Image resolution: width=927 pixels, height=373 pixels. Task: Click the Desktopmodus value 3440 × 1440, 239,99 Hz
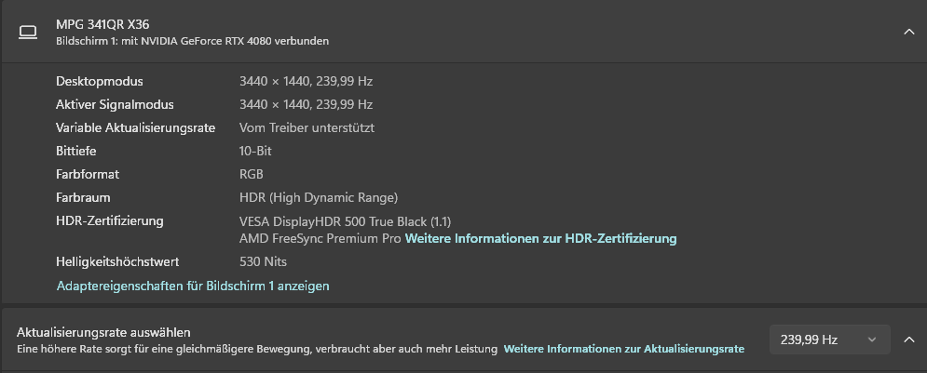point(306,82)
